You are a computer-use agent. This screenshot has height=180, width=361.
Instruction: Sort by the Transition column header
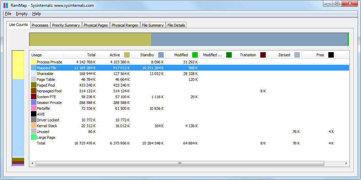point(251,55)
